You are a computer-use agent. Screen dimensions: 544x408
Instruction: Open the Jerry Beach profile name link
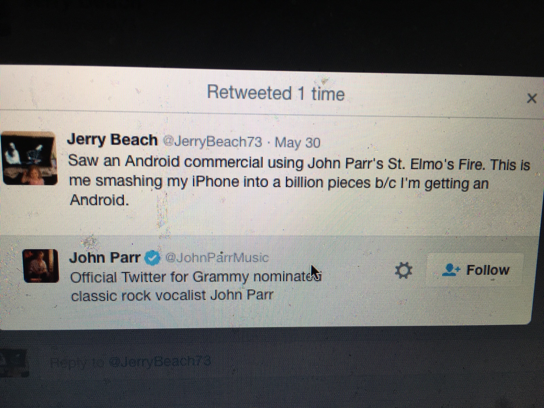point(112,140)
